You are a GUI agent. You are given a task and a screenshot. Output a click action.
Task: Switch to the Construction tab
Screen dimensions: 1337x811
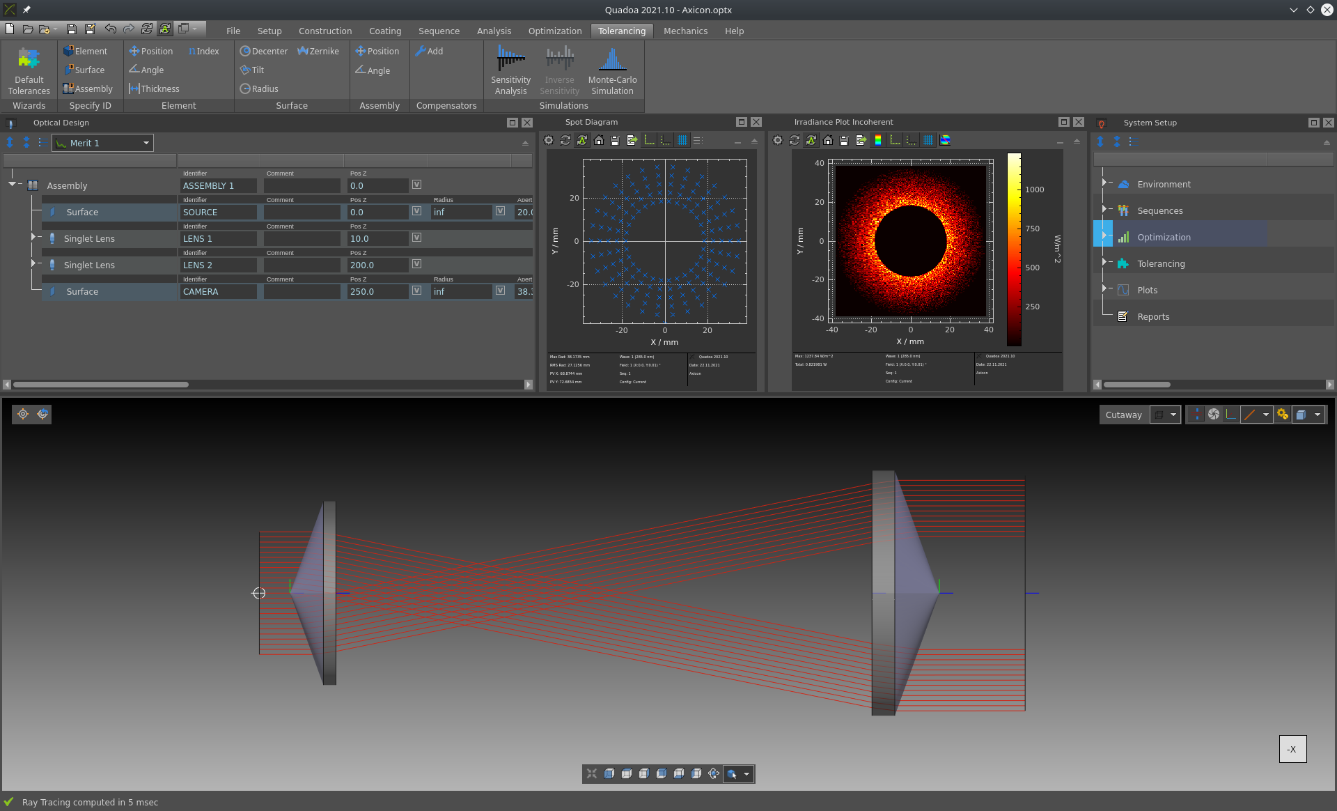point(325,31)
